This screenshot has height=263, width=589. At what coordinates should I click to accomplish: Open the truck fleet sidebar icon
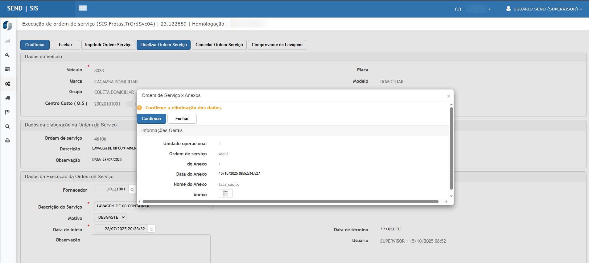pyautogui.click(x=7, y=98)
